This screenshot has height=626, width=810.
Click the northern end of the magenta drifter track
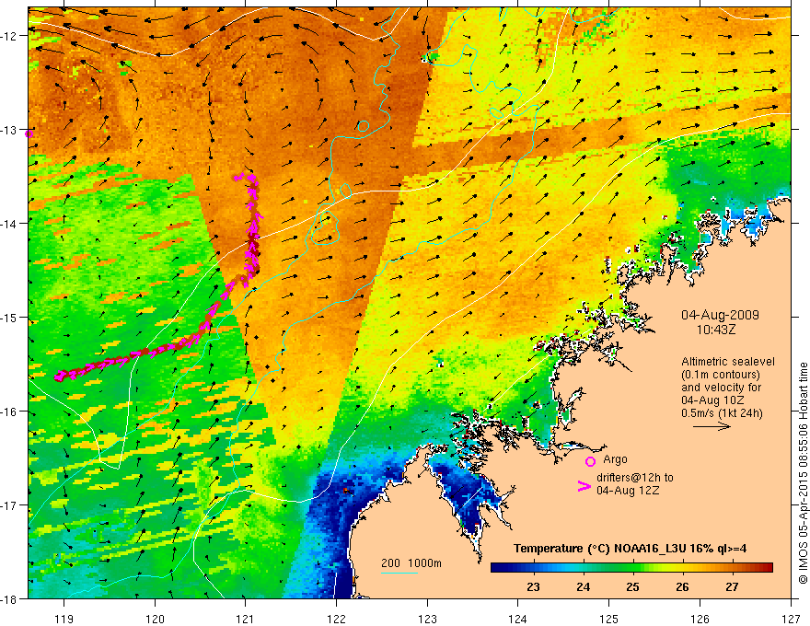pos(238,178)
